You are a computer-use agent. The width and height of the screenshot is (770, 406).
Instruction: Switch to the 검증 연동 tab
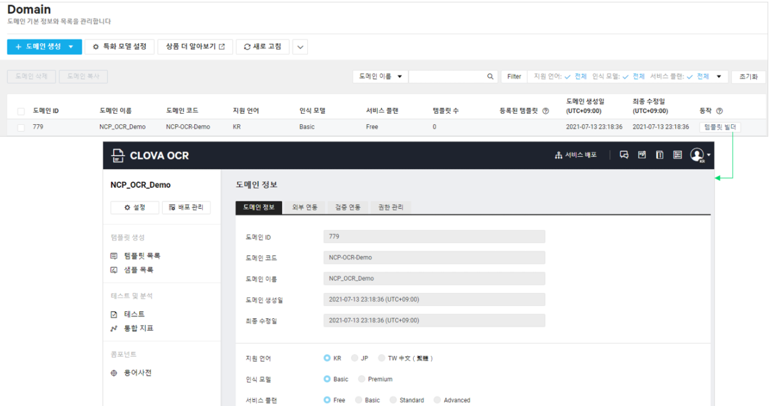(348, 208)
